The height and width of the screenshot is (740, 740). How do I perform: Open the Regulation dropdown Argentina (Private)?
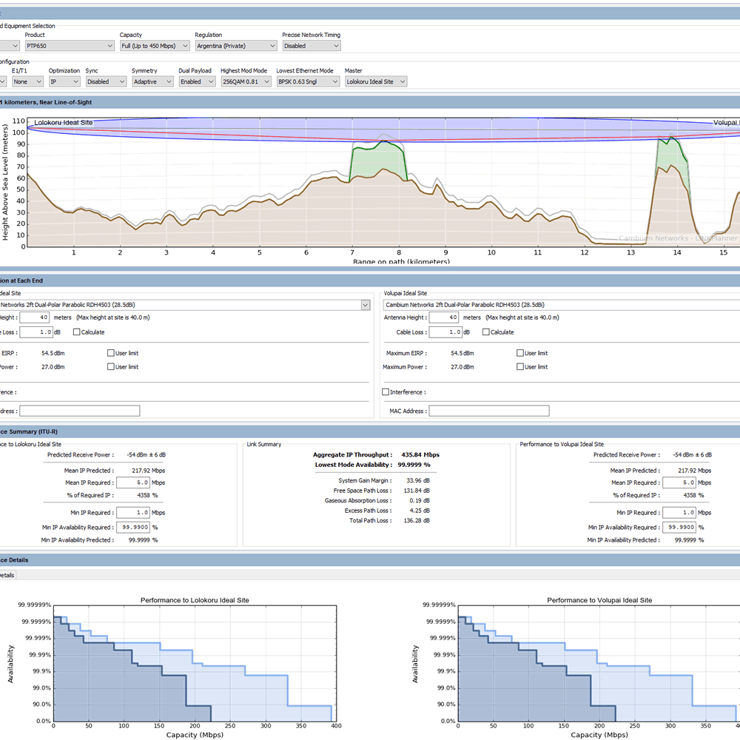[x=236, y=46]
